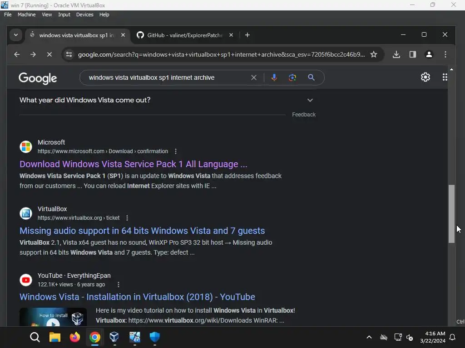
Task: Click the scrollbar up arrow
Action: [451, 69]
